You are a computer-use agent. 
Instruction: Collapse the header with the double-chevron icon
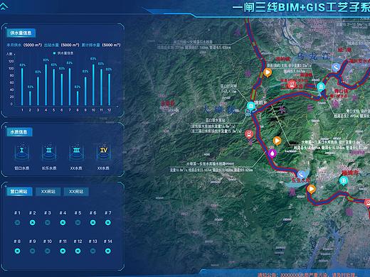pyautogui.click(x=4, y=6)
